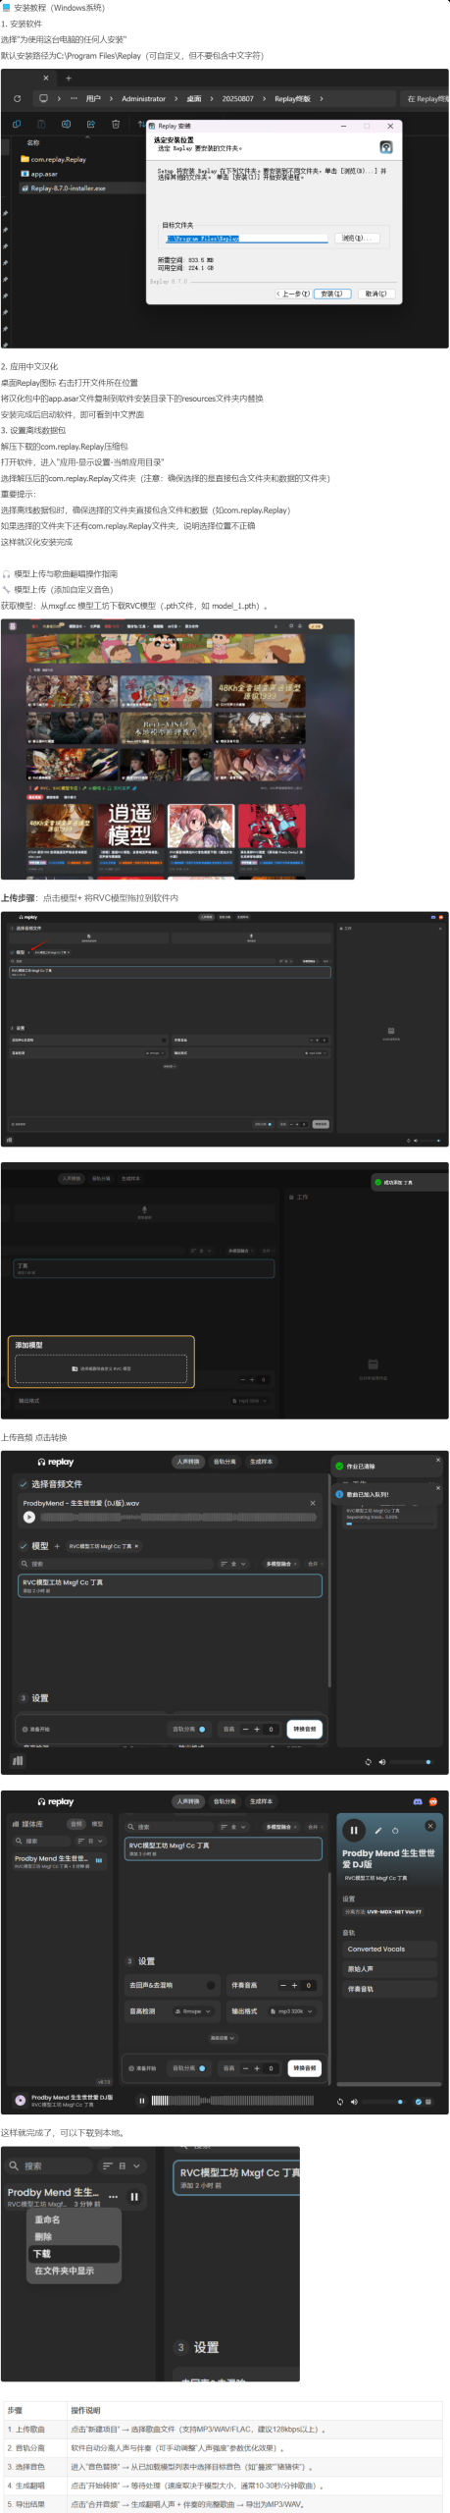
Task: Open the three-dots menu beside Prodby Mend 生生
Action: point(114,2196)
